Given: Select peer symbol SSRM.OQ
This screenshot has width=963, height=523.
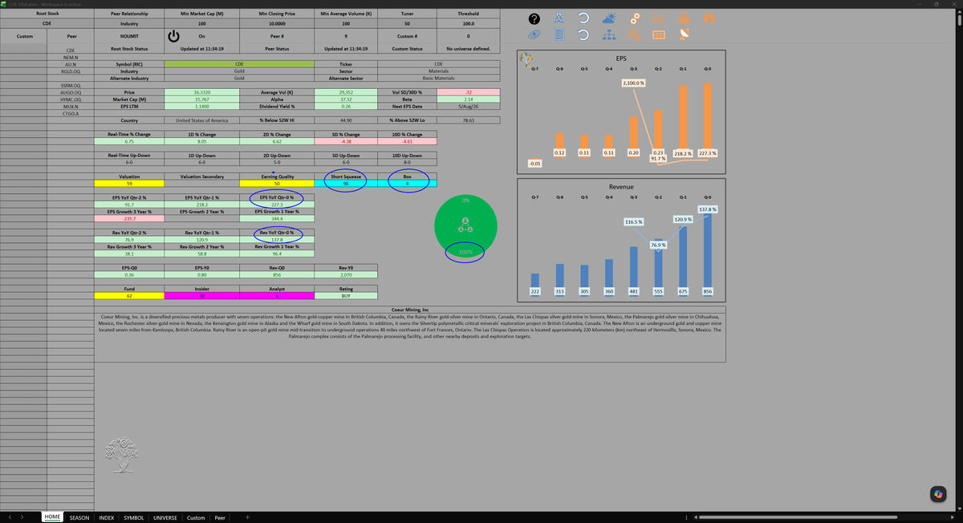Looking at the screenshot, I should click(x=71, y=85).
